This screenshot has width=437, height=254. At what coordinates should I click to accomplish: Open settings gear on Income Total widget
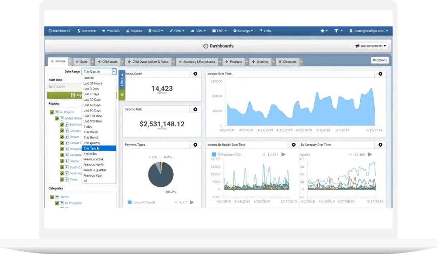click(x=195, y=109)
